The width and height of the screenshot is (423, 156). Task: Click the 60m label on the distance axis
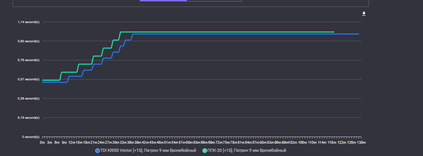(189, 143)
